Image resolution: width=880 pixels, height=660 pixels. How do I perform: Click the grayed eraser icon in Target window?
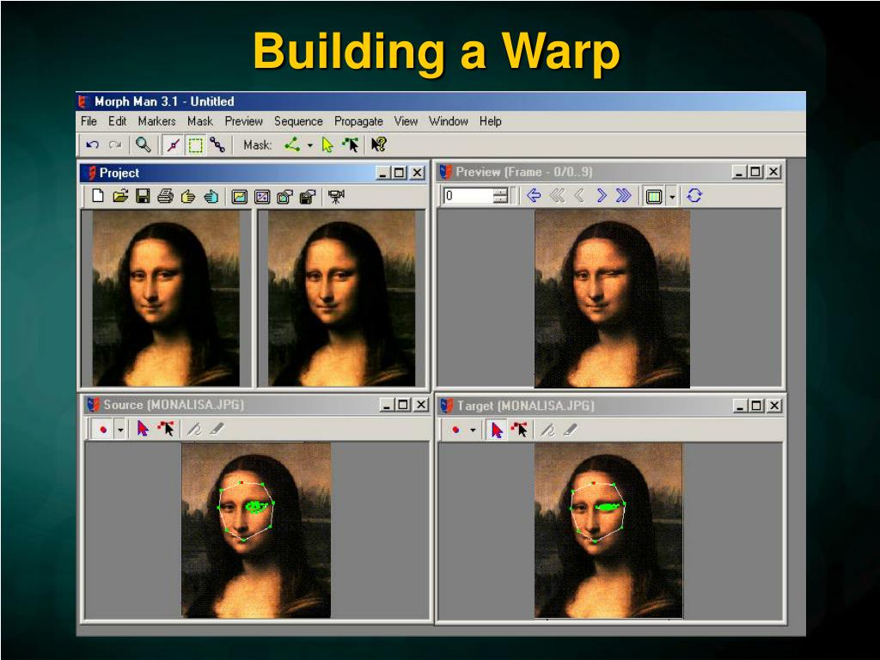[x=571, y=431]
